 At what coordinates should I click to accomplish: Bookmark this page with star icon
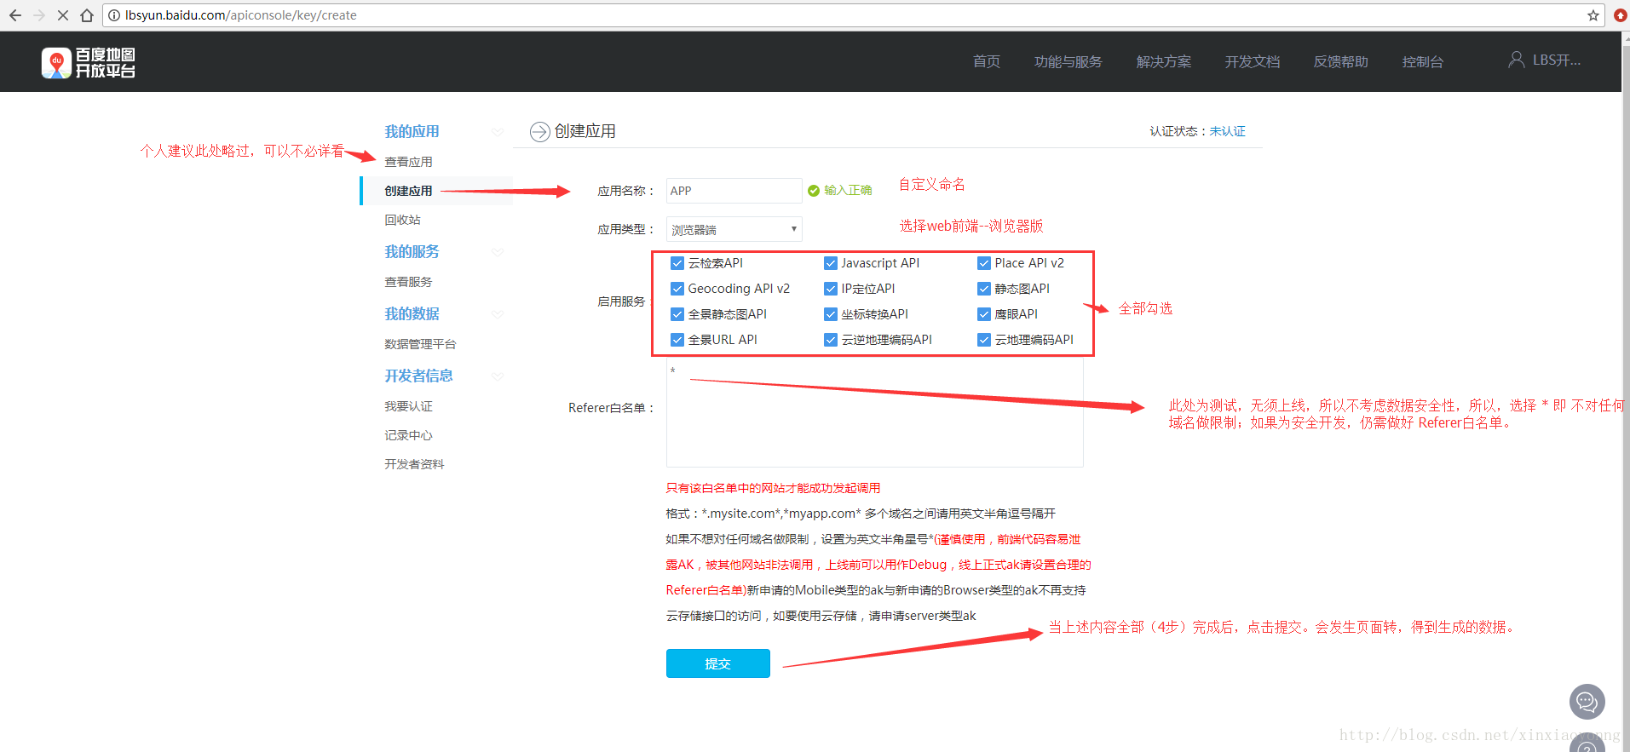pyautogui.click(x=1593, y=15)
